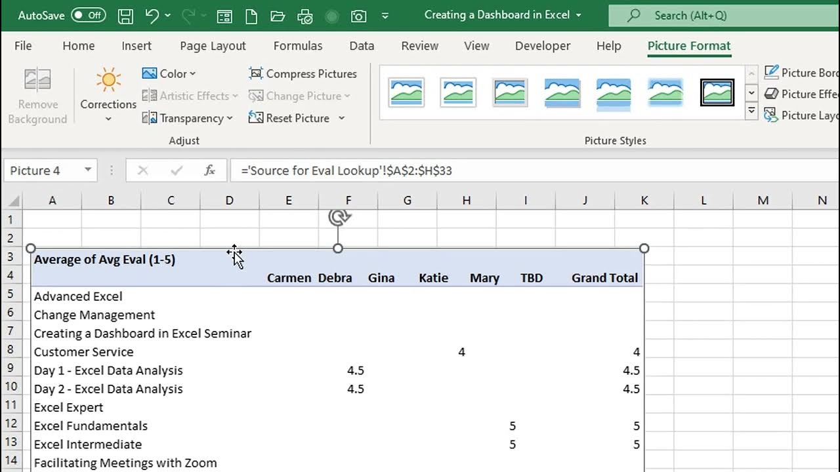The image size is (840, 472).
Task: Click the Save icon in title bar
Action: pyautogui.click(x=125, y=16)
